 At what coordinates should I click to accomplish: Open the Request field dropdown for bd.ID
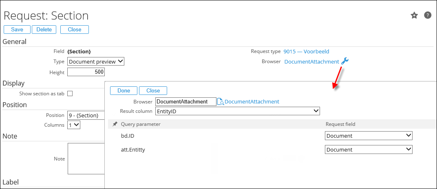pos(369,136)
